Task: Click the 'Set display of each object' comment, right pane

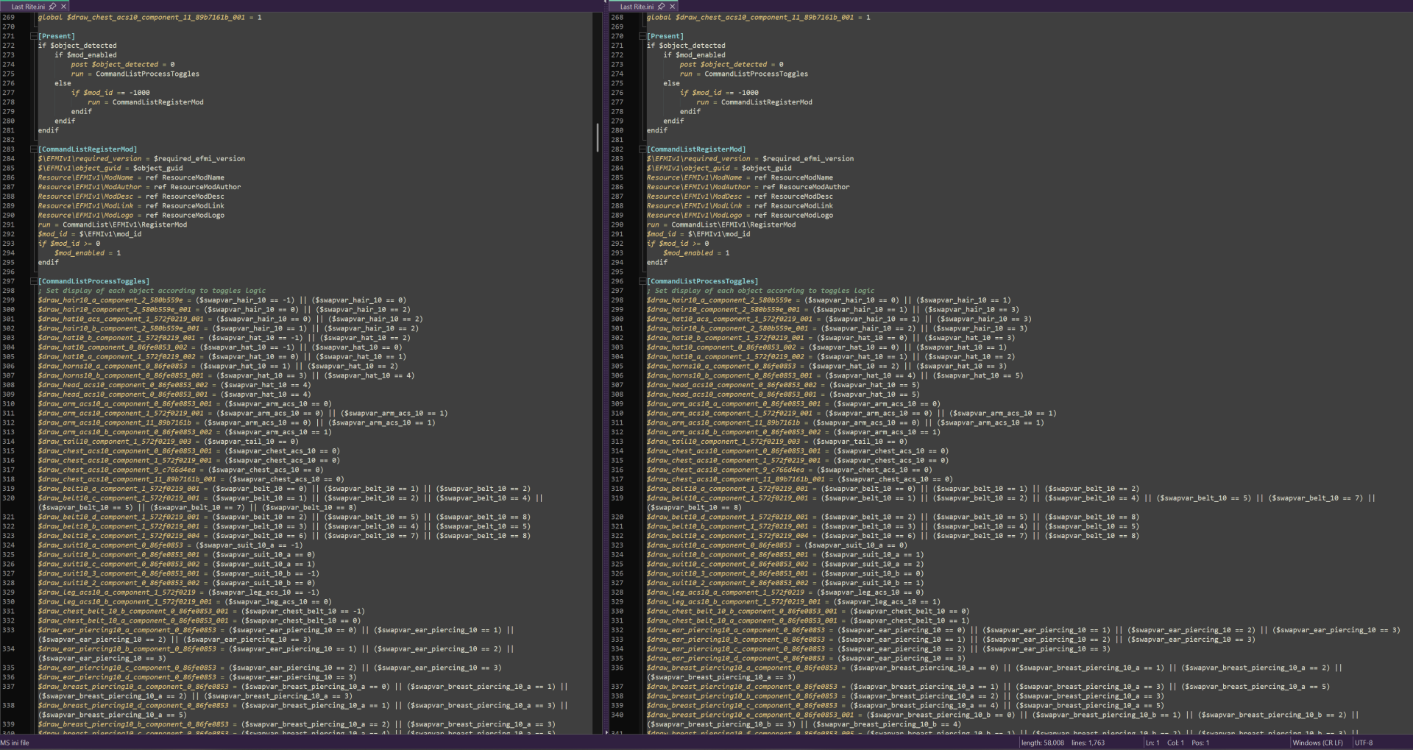Action: pos(761,291)
